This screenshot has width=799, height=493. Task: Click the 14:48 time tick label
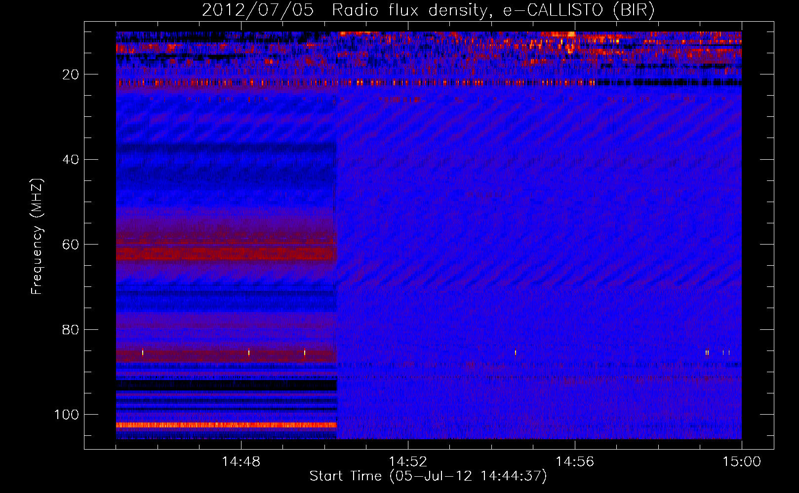click(x=241, y=462)
